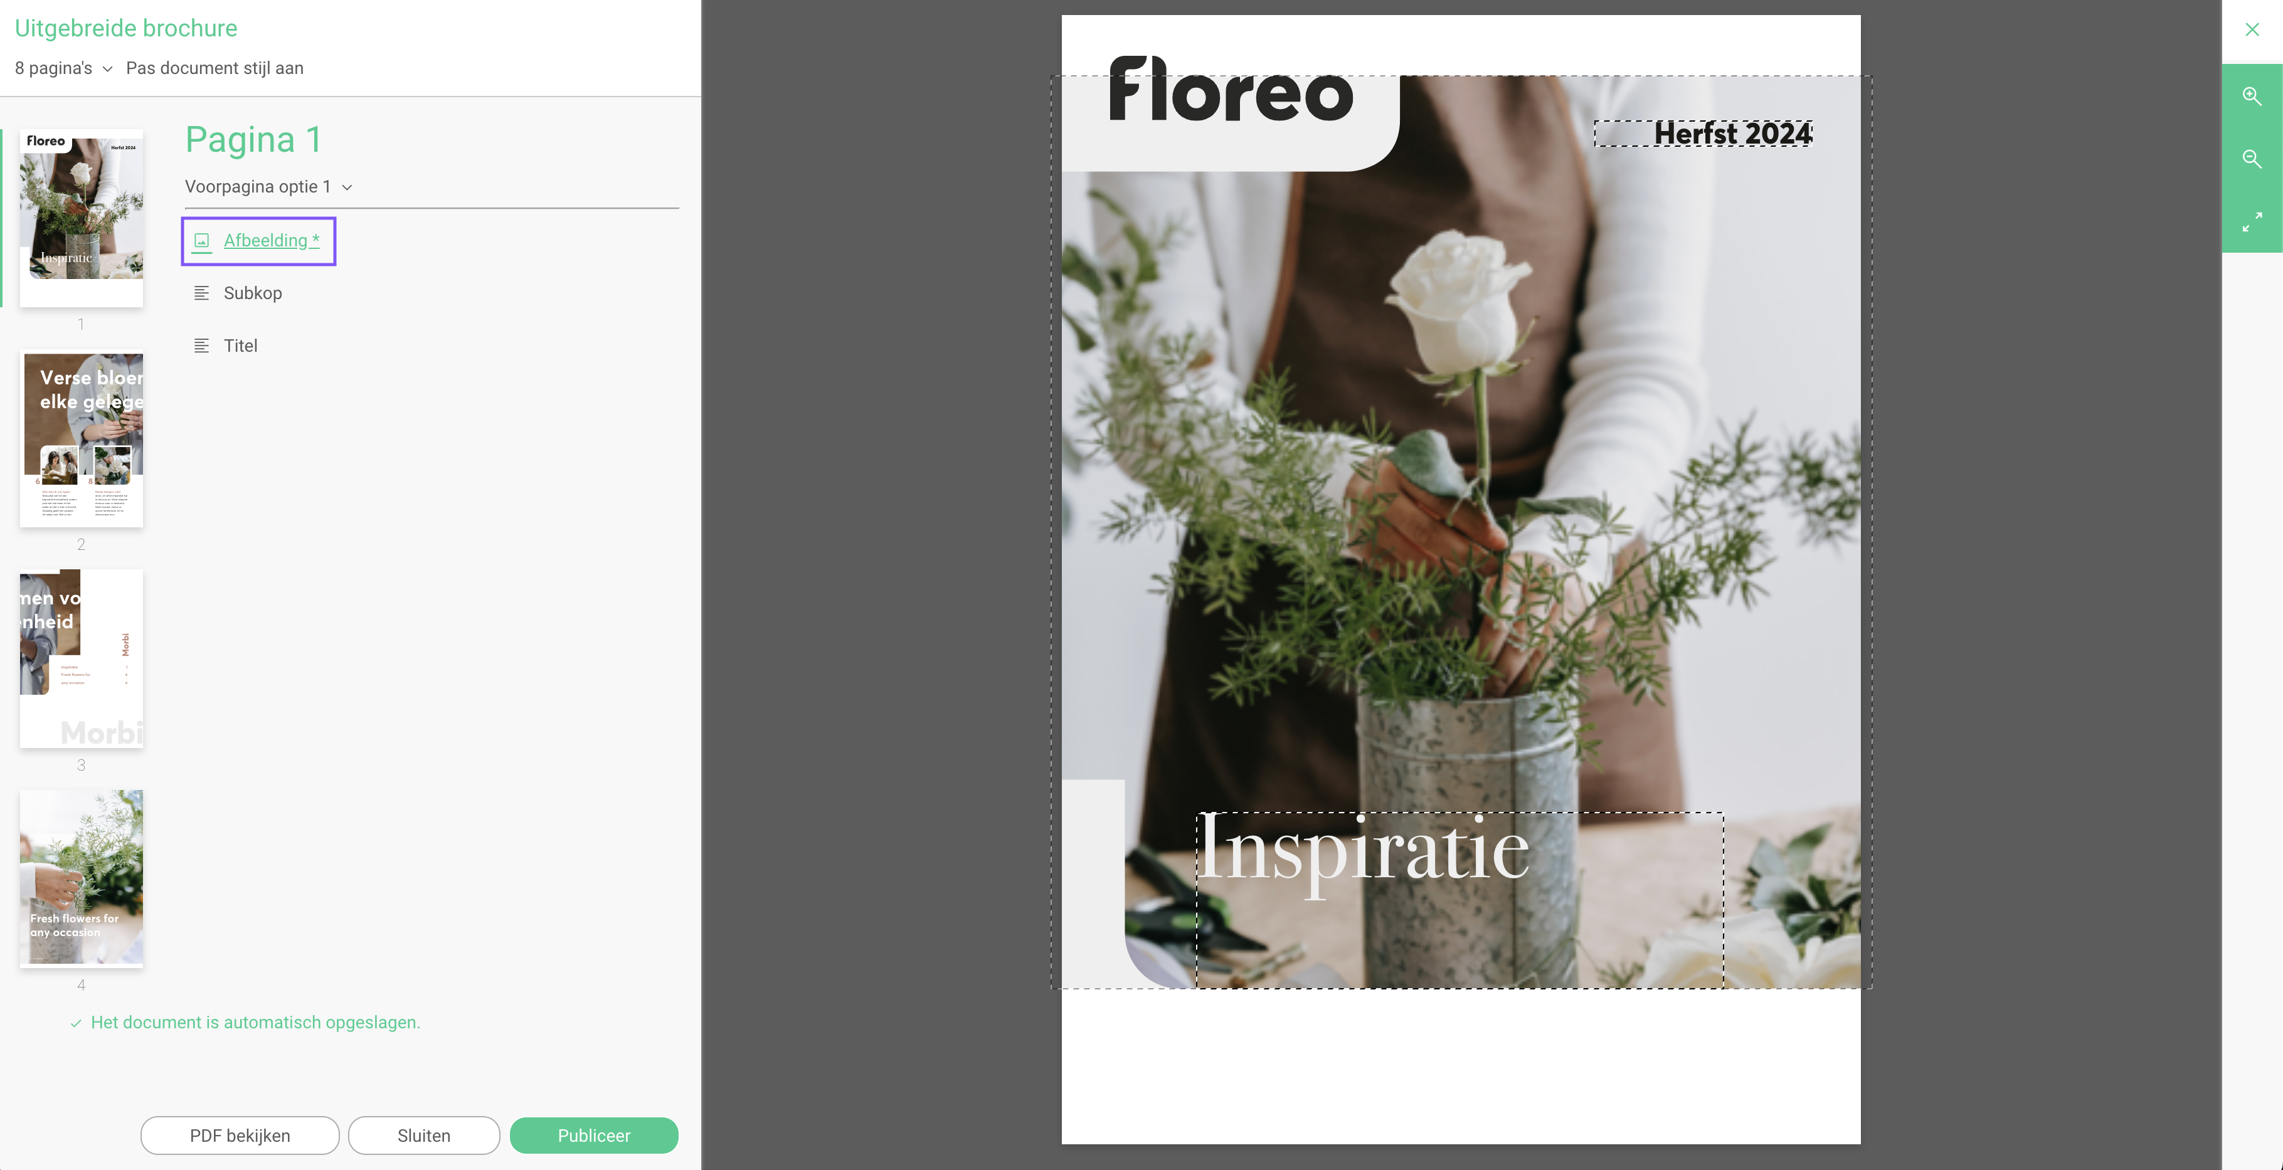Close the brochure editor
The image size is (2283, 1170).
click(2251, 29)
